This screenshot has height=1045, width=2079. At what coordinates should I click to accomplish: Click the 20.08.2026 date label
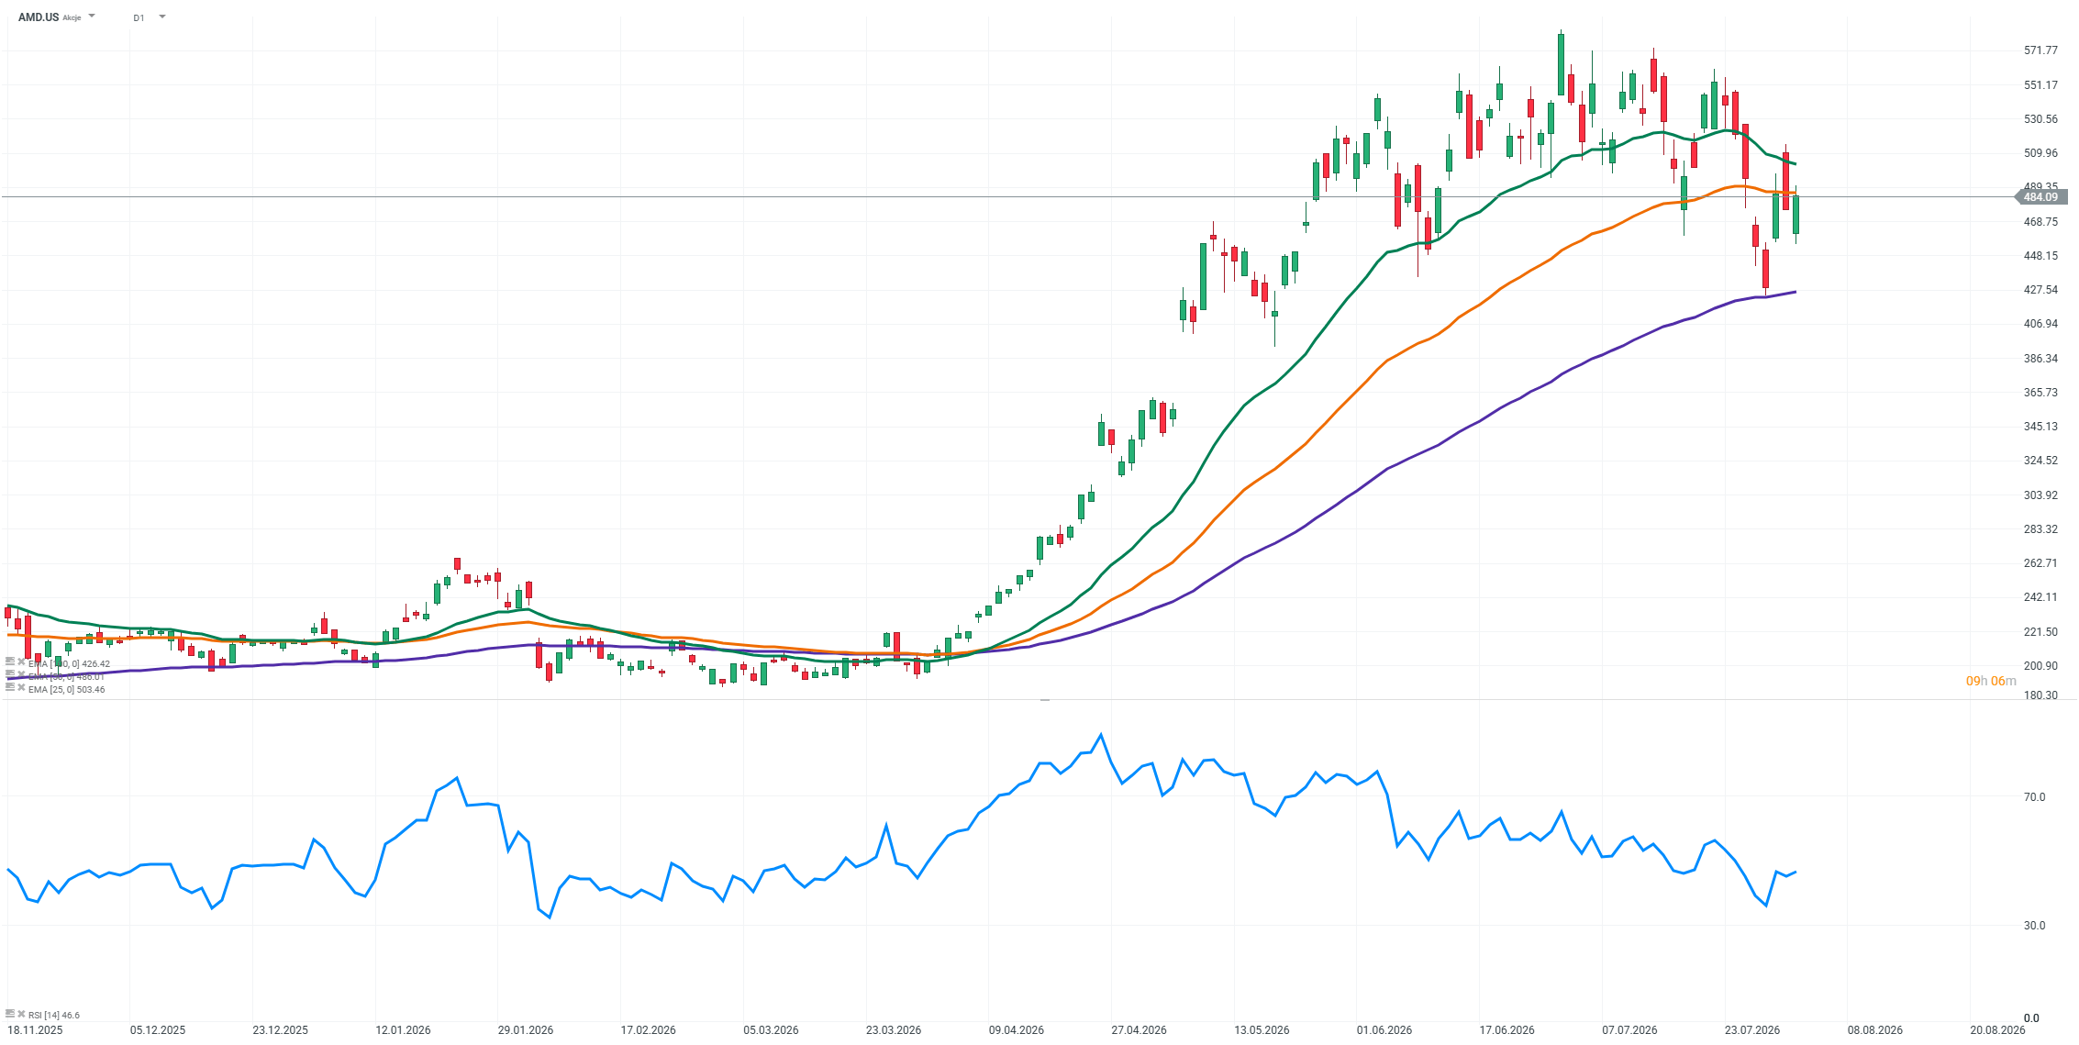1997,1030
